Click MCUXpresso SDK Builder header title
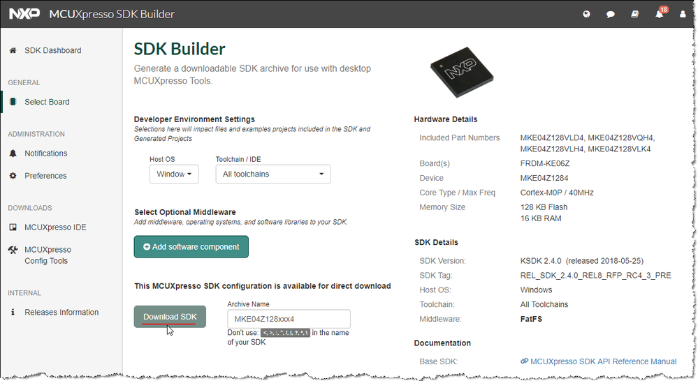698x381 pixels. [x=112, y=14]
